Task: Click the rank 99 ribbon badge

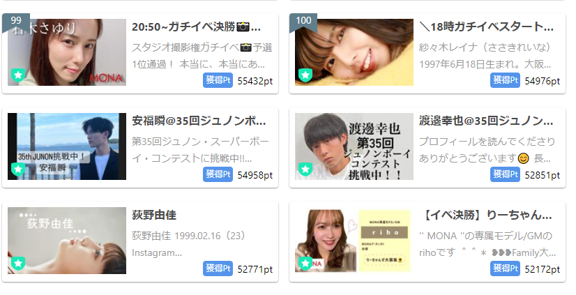Action: click(16, 23)
